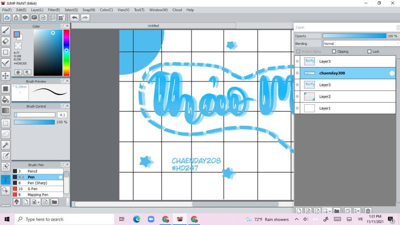Click the comment message toolbar icon
The height and width of the screenshot is (225, 400).
coord(34,18)
